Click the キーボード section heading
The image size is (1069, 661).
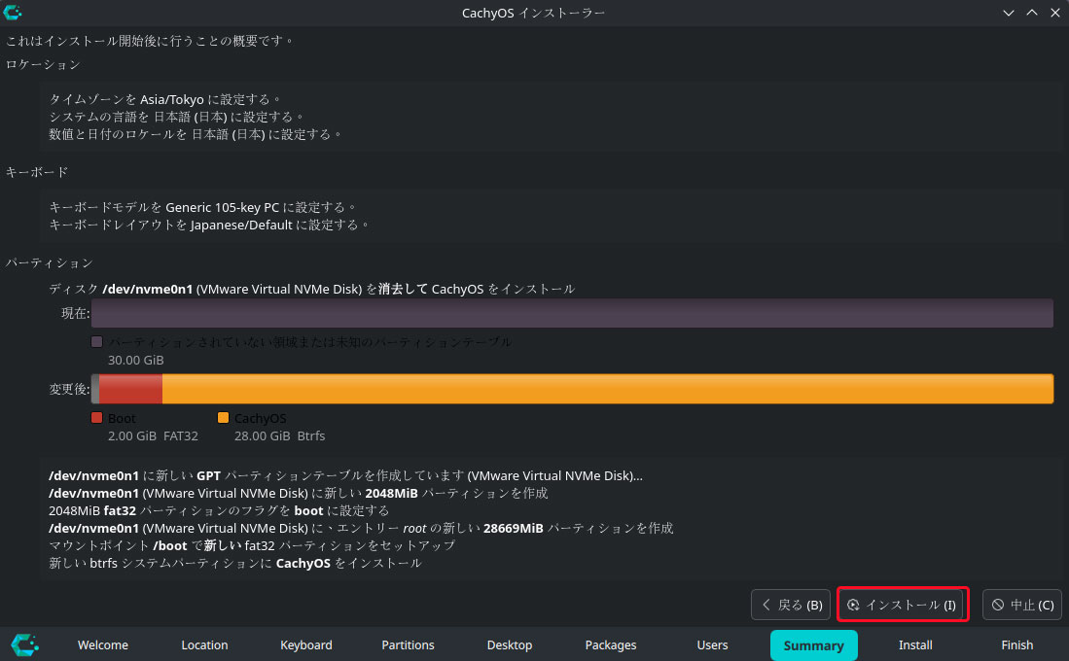tap(37, 172)
